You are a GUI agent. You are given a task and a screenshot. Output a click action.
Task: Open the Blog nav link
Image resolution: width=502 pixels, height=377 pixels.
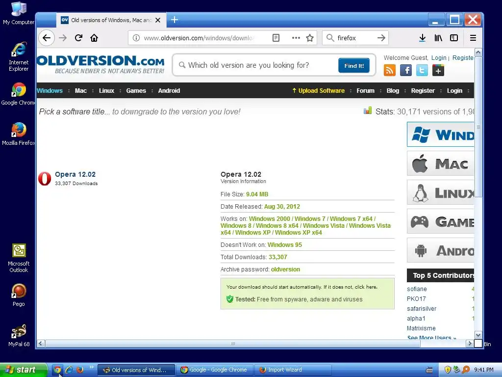[393, 91]
